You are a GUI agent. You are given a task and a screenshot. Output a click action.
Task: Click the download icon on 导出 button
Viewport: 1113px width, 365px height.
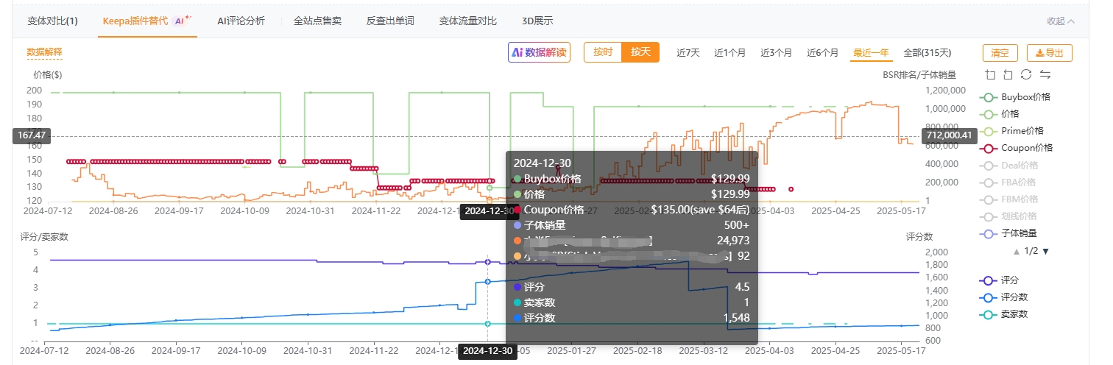[1039, 53]
